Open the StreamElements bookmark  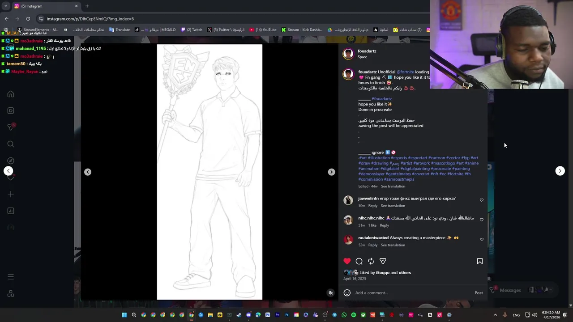coord(38,30)
